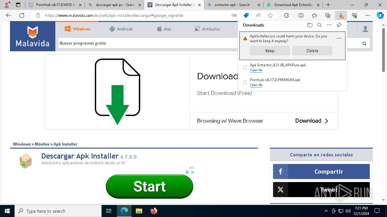This screenshot has width=387, height=217.
Task: Close the Descargar Apk Installer tab
Action: point(199,5)
